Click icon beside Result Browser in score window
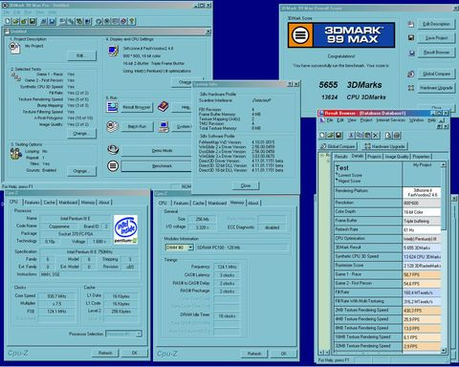The height and width of the screenshot is (367, 459). point(411,53)
